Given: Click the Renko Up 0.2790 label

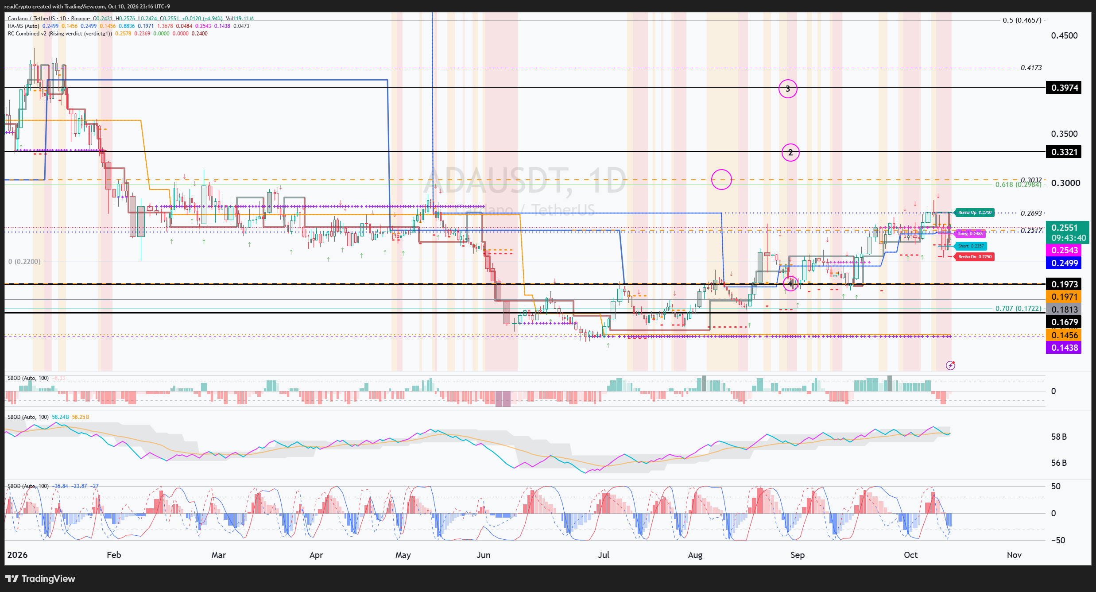Looking at the screenshot, I should tap(974, 213).
